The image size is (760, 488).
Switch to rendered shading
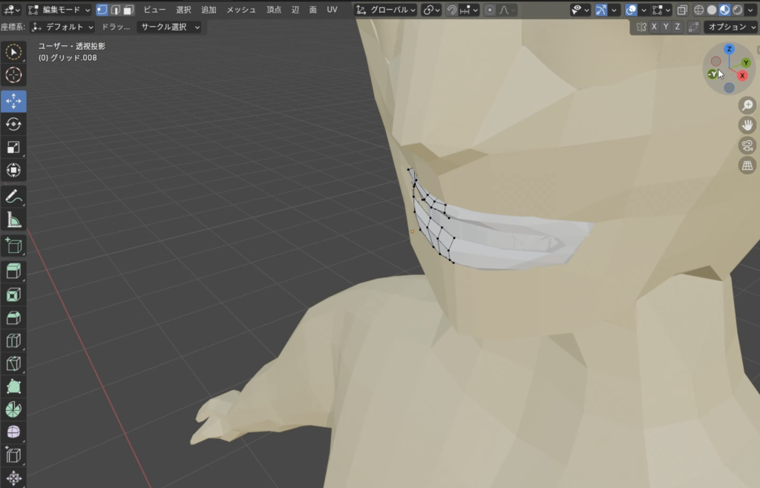pyautogui.click(x=737, y=10)
